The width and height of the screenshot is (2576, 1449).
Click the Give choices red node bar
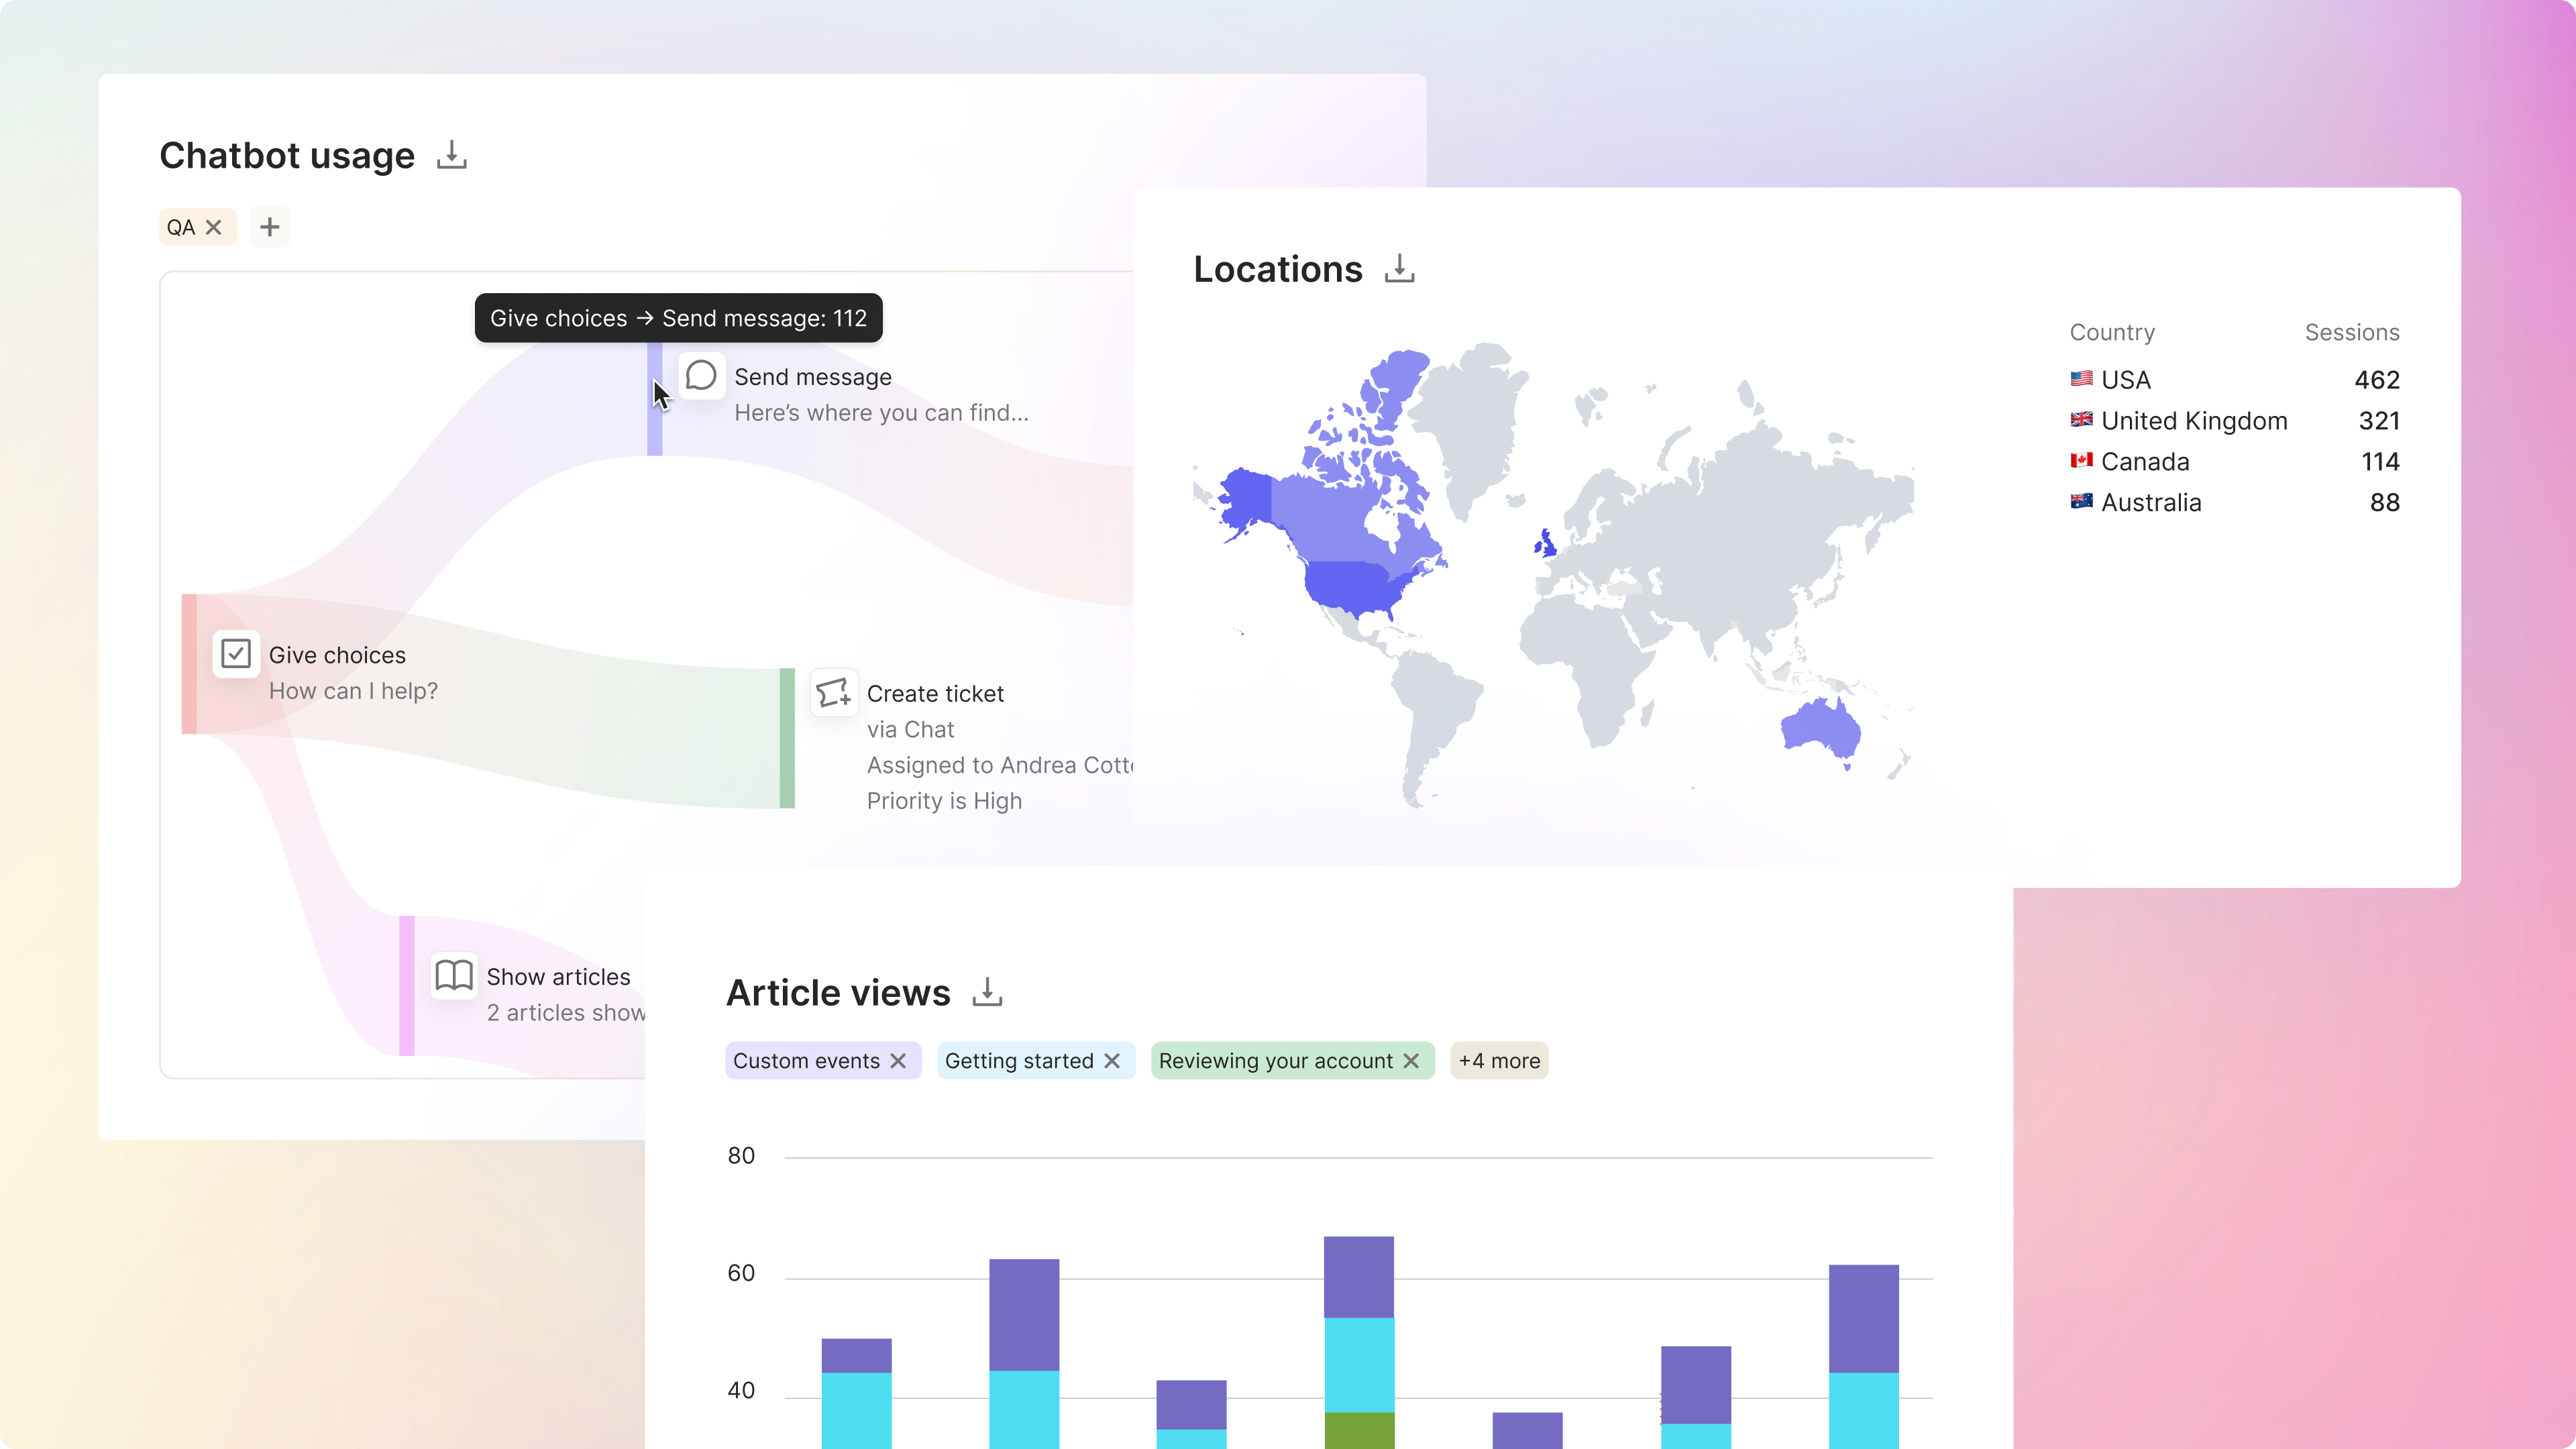tap(190, 664)
